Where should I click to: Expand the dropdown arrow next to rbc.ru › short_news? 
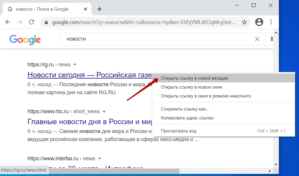tap(104, 112)
